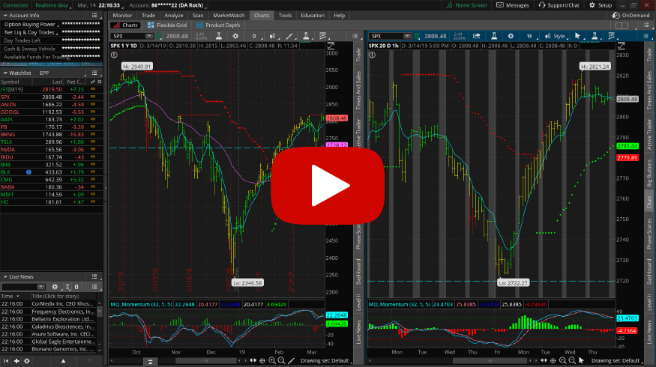The height and width of the screenshot is (367, 656).
Task: Toggle the green link indicator on the right SPX chart
Action: click(x=417, y=36)
